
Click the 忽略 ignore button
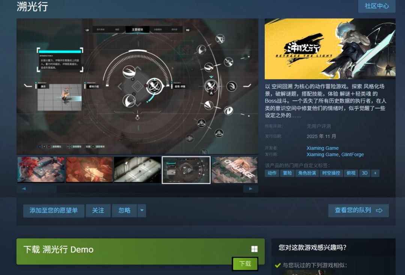(124, 211)
